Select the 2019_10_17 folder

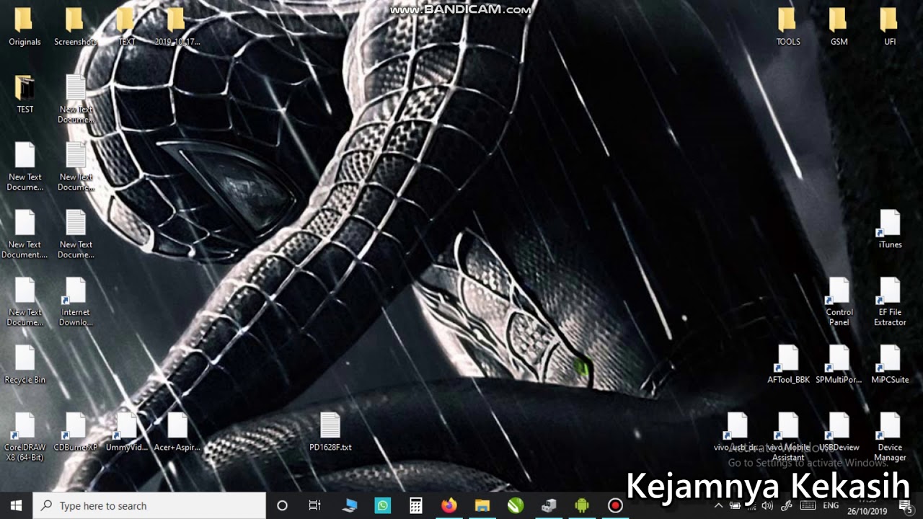pyautogui.click(x=177, y=27)
